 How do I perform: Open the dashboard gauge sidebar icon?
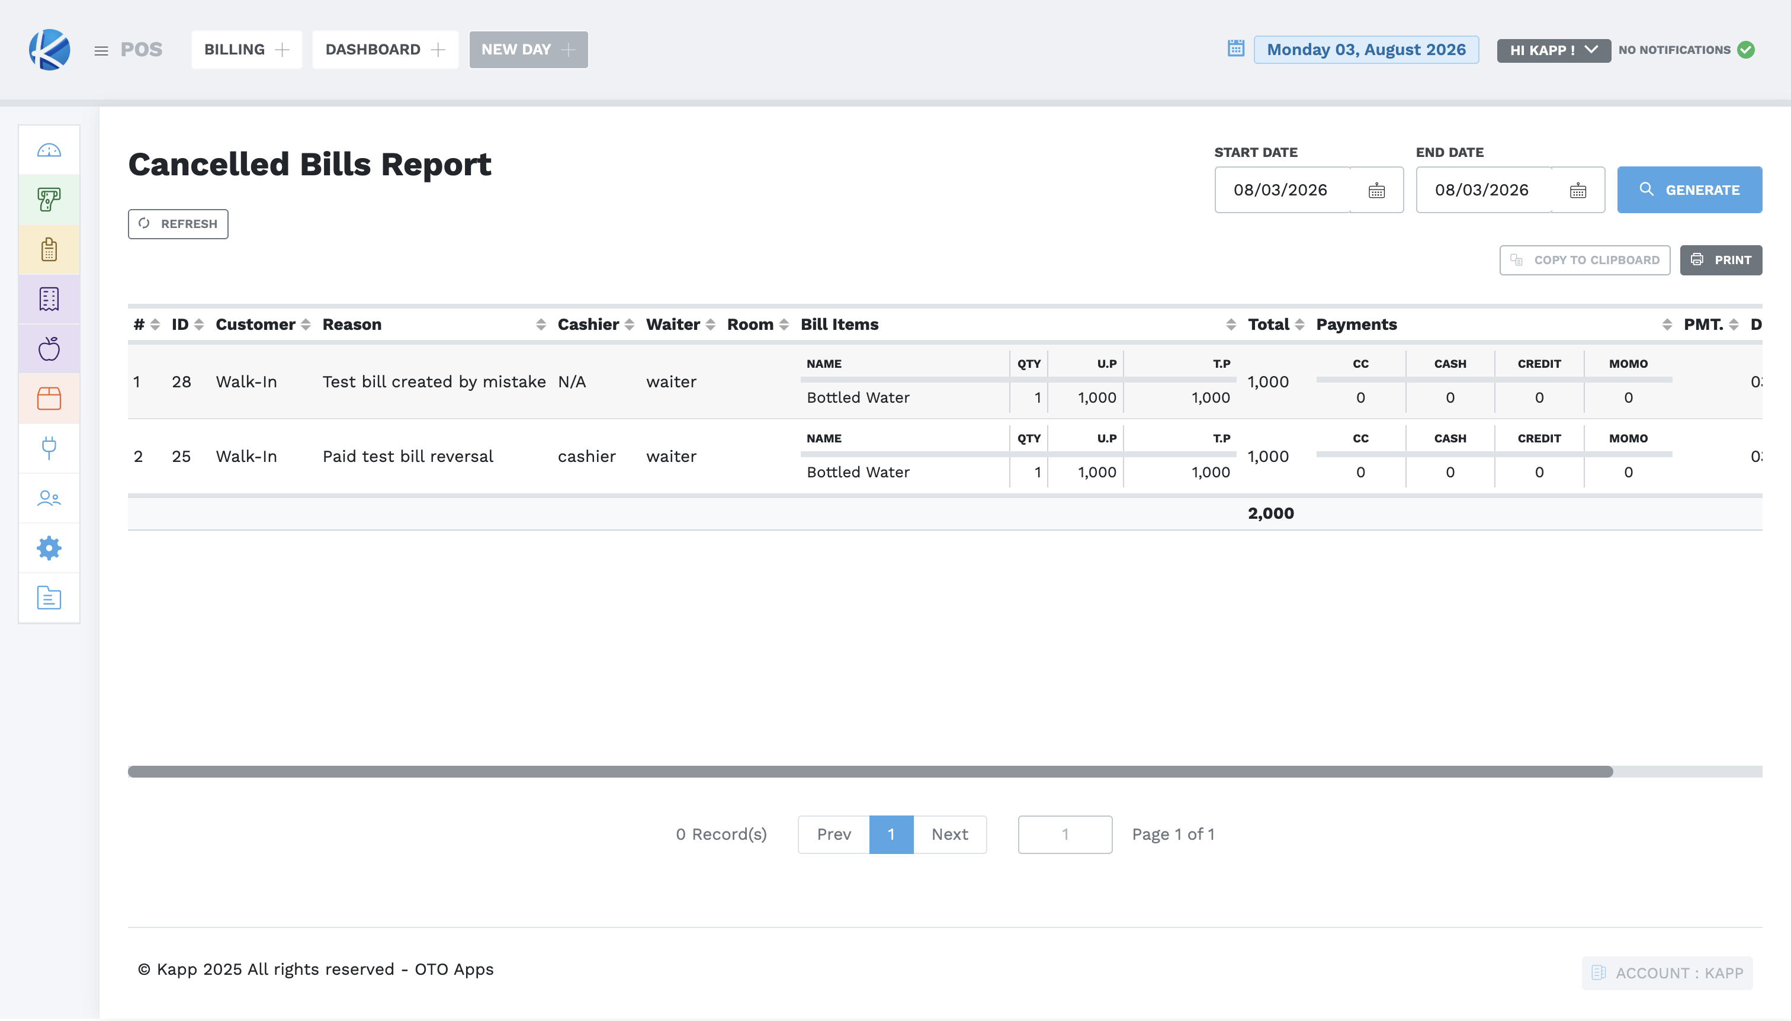[49, 150]
